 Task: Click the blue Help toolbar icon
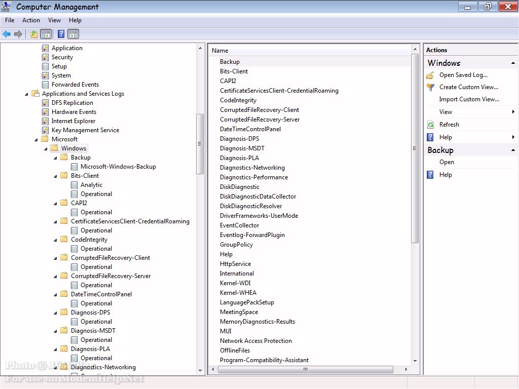(61, 34)
